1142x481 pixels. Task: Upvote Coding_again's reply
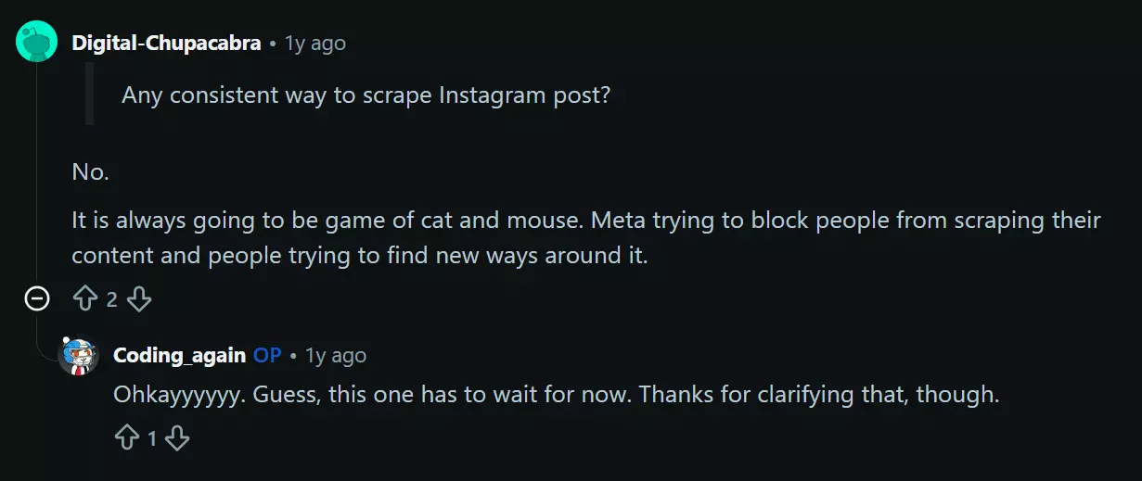coord(126,438)
